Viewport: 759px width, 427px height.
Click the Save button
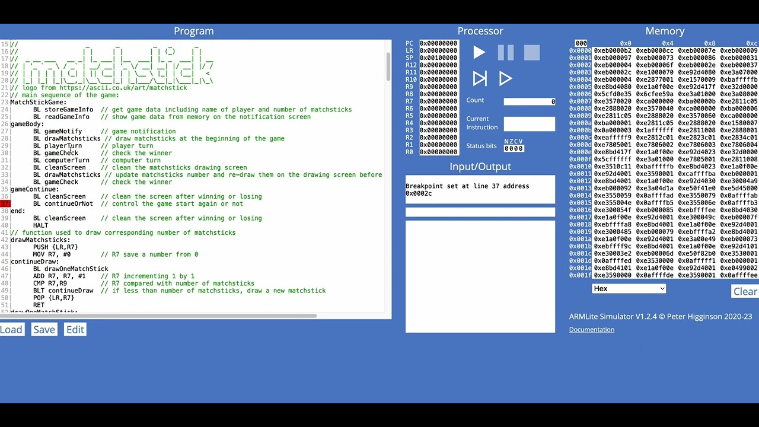[44, 330]
